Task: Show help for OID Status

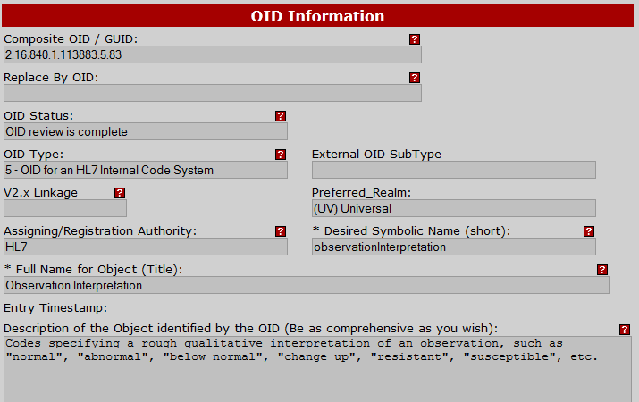Action: click(281, 116)
